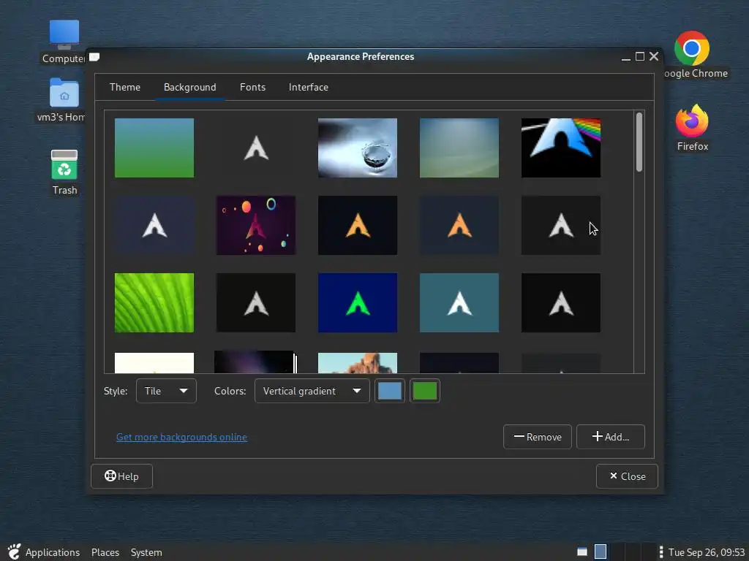749x561 pixels.
Task: Click the MATE foot logo in the panel
Action: click(x=14, y=552)
